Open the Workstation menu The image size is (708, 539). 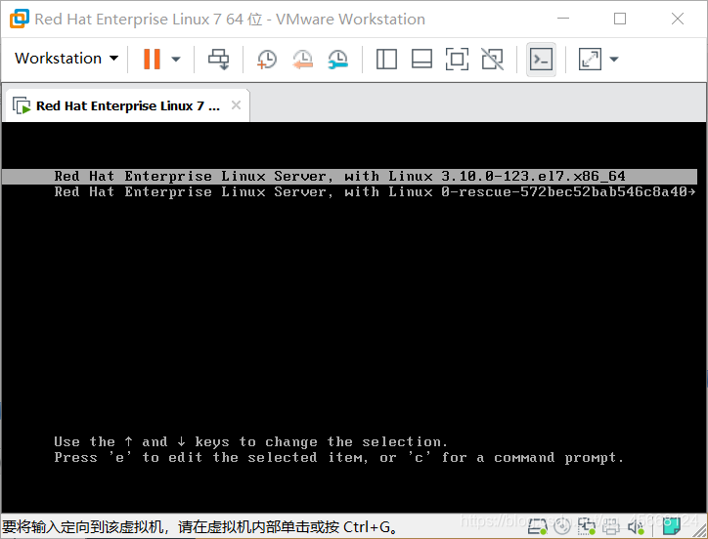[66, 59]
